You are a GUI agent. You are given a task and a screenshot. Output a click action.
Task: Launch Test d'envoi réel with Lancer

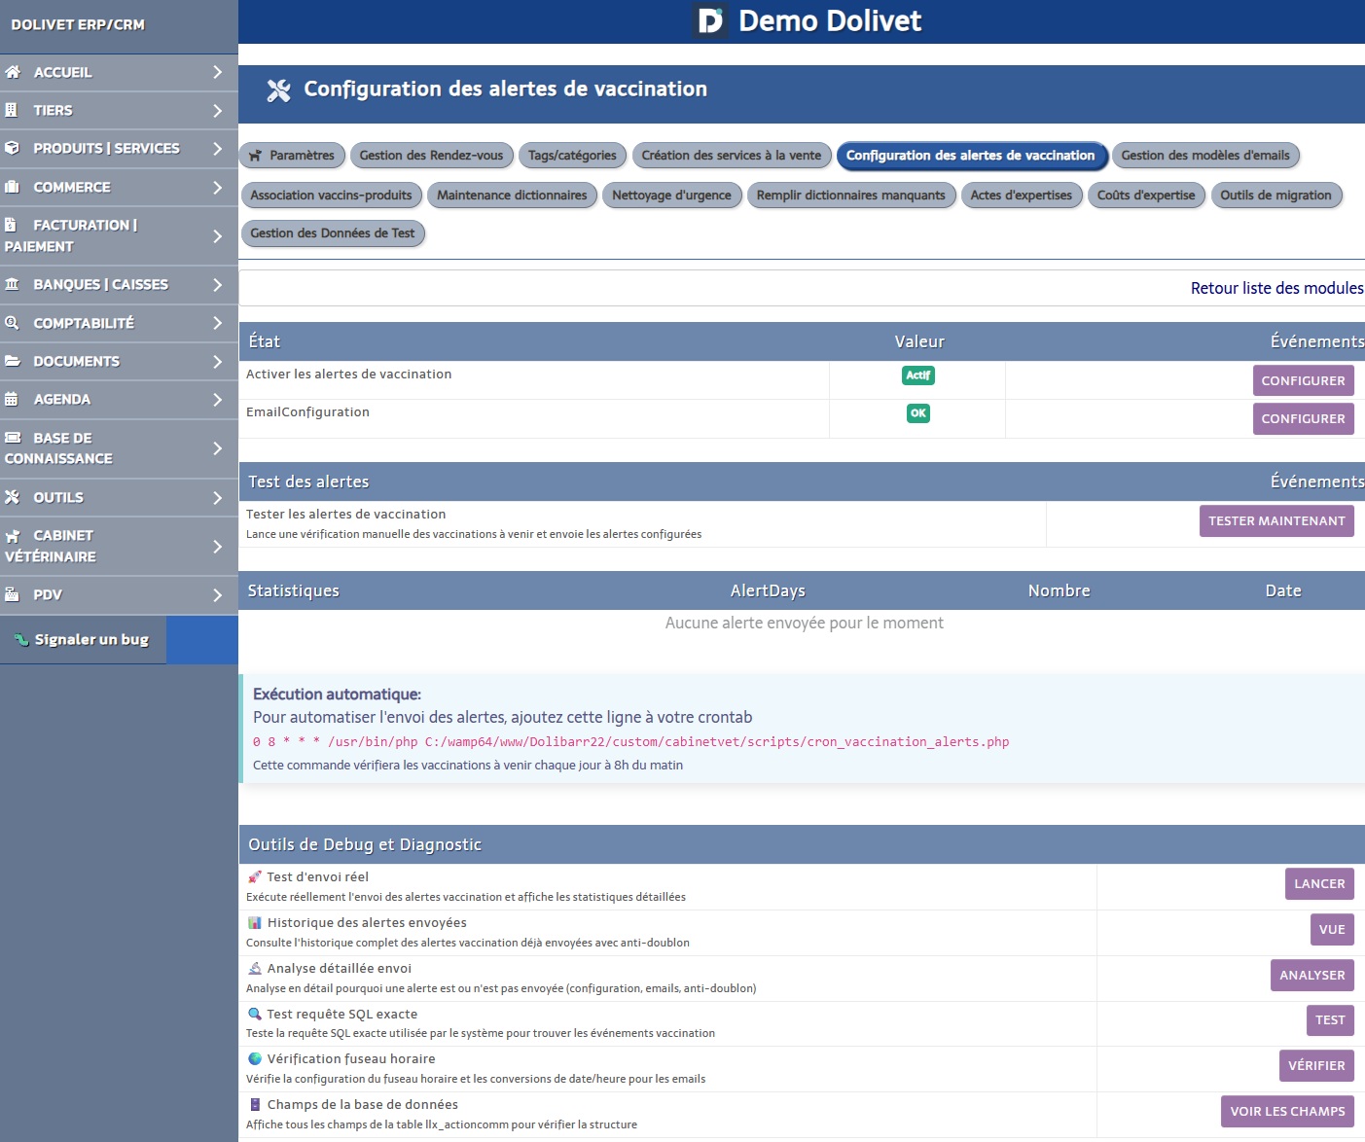tap(1318, 884)
